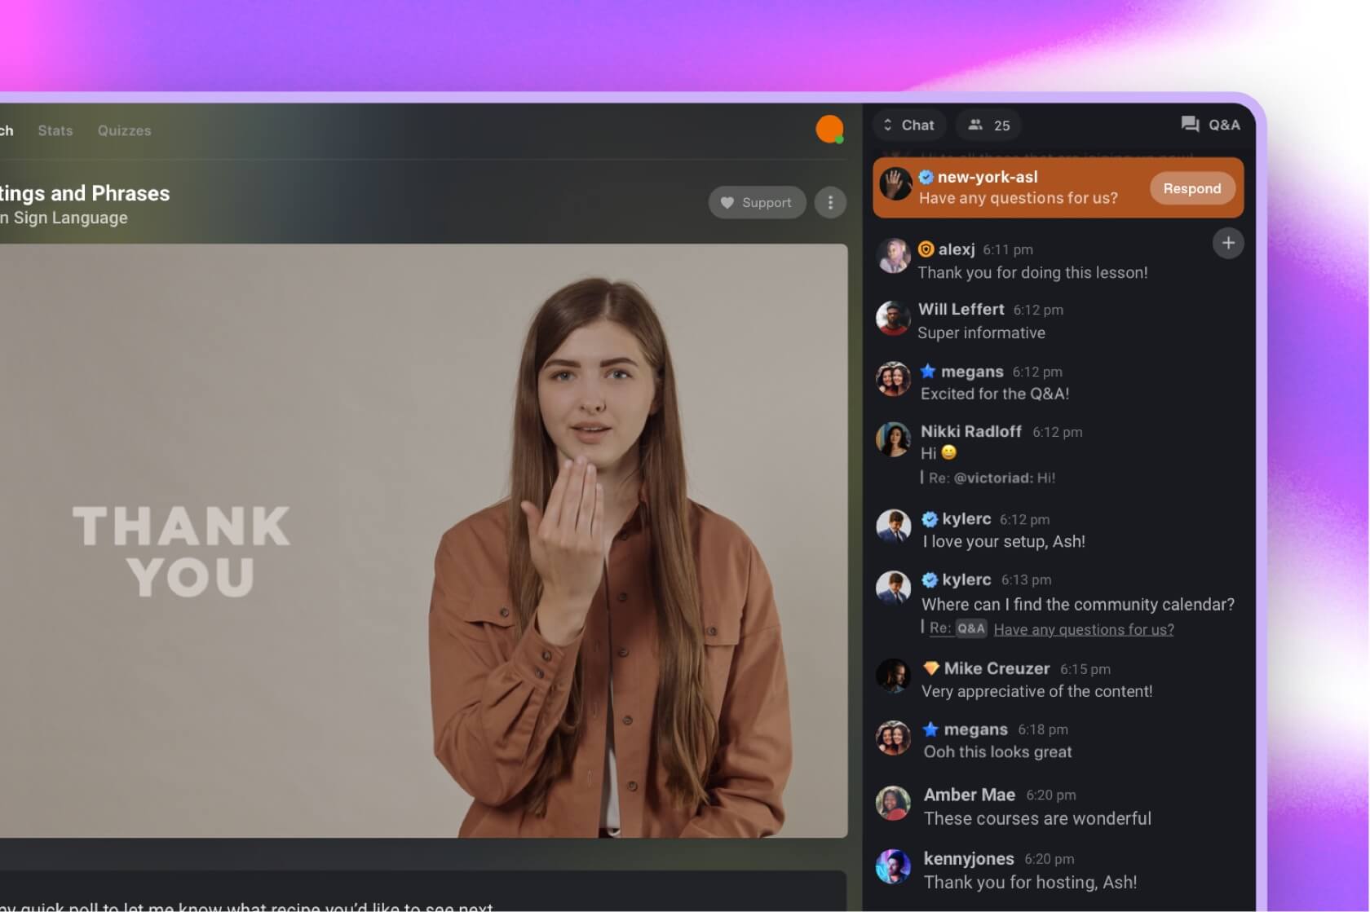Click megans' avatar on the 6:12 pm message
This screenshot has width=1370, height=912.
[893, 379]
